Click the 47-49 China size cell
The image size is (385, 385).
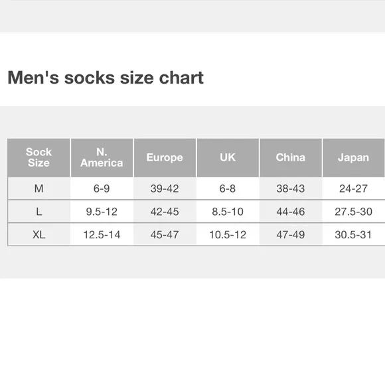click(x=291, y=235)
